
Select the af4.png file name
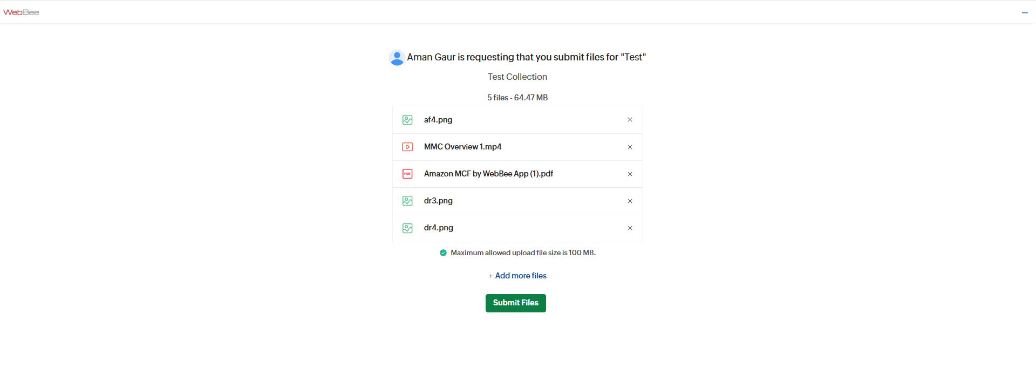point(438,120)
